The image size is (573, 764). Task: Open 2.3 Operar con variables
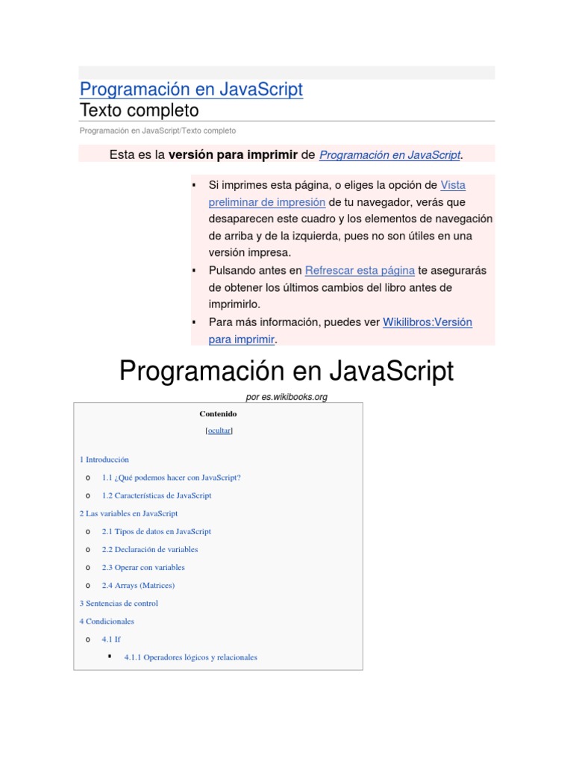pyautogui.click(x=143, y=568)
